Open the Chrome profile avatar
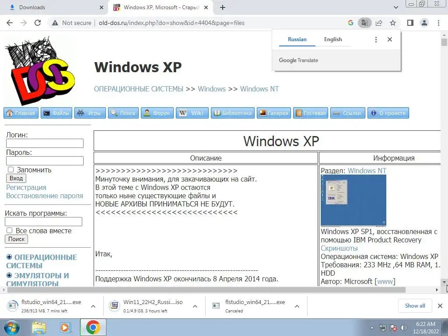 424,23
